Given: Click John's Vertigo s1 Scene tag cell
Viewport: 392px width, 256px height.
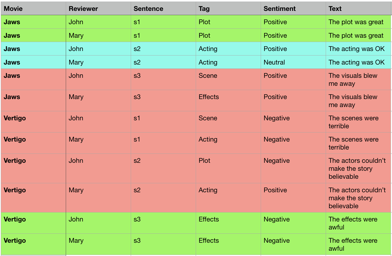Looking at the screenshot, I should point(228,122).
